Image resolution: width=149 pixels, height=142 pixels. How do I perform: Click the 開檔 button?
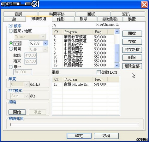(x=132, y=34)
